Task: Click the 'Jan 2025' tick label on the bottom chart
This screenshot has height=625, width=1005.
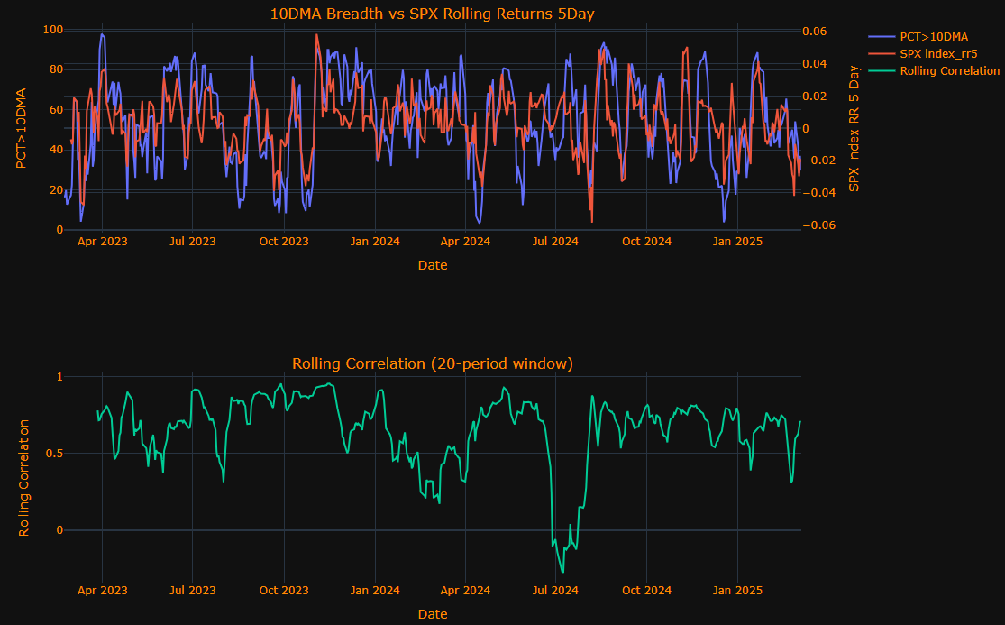Action: (737, 591)
